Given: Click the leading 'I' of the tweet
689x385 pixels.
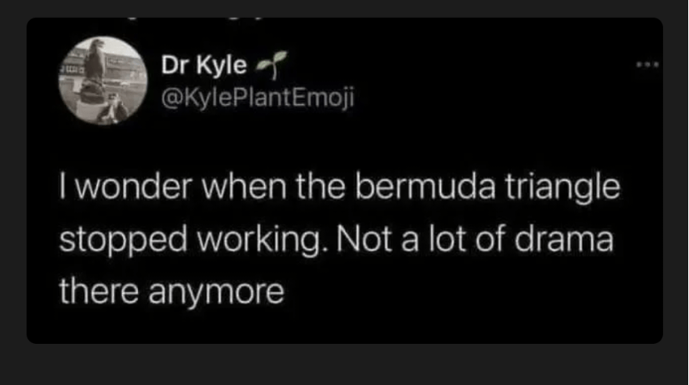Looking at the screenshot, I should (63, 189).
